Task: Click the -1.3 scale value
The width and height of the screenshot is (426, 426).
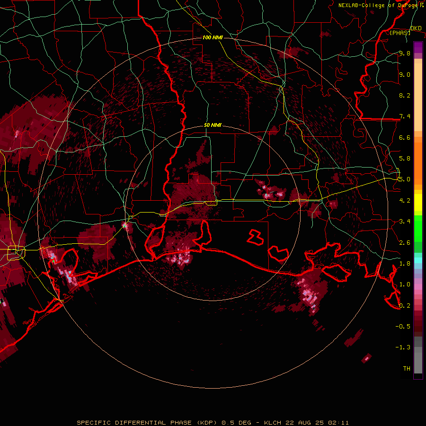Action: (403, 347)
